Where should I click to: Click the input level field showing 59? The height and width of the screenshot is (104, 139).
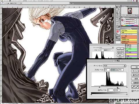coord(107,70)
